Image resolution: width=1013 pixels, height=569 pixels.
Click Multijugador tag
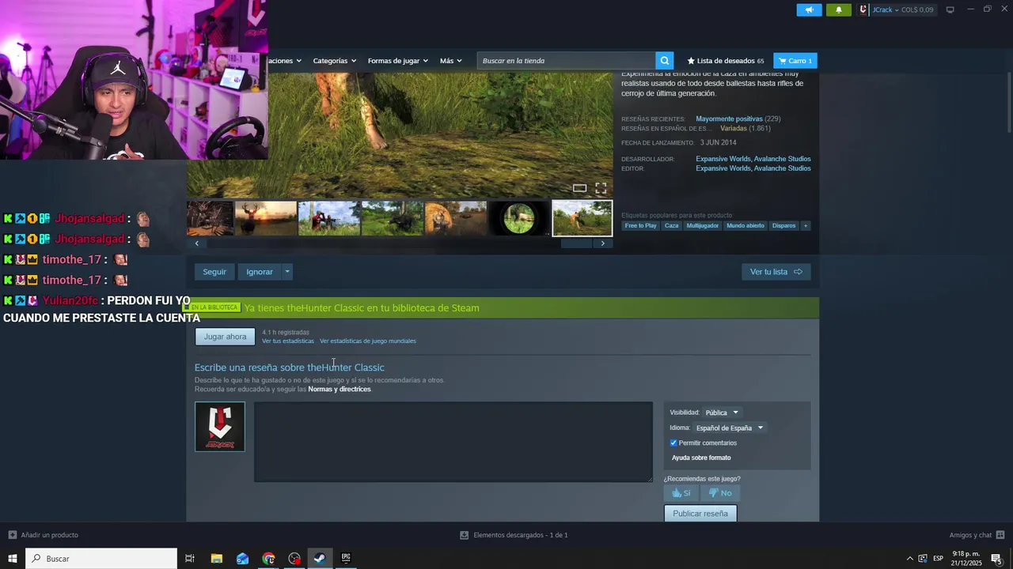click(703, 225)
